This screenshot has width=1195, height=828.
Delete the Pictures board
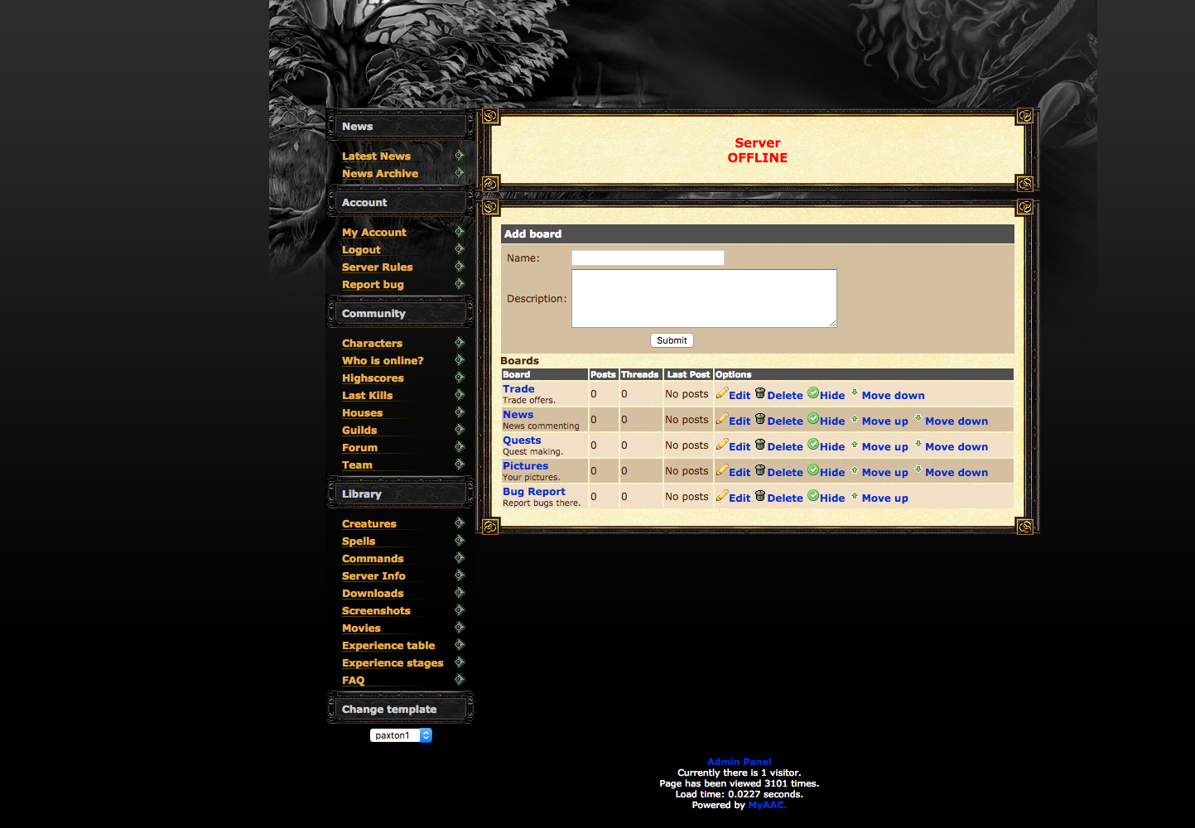[x=784, y=472]
